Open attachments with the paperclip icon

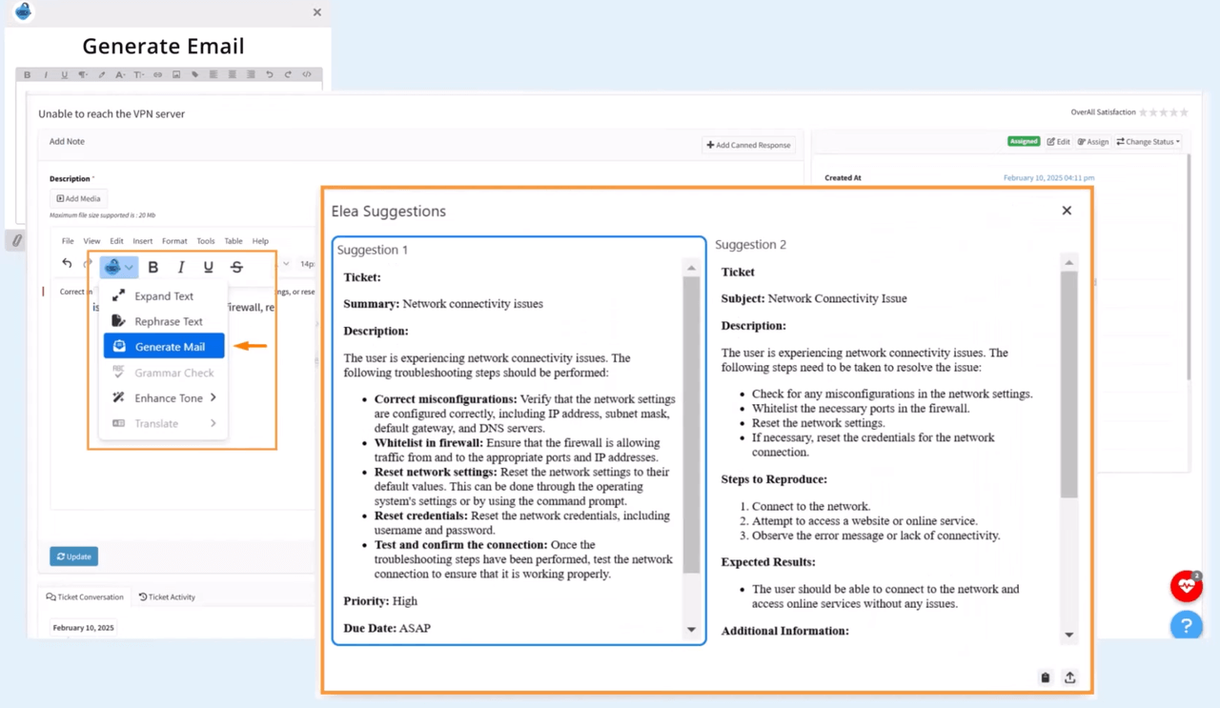pyautogui.click(x=15, y=240)
